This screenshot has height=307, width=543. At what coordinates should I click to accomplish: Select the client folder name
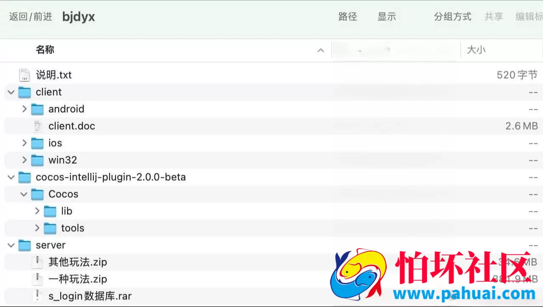tap(49, 92)
